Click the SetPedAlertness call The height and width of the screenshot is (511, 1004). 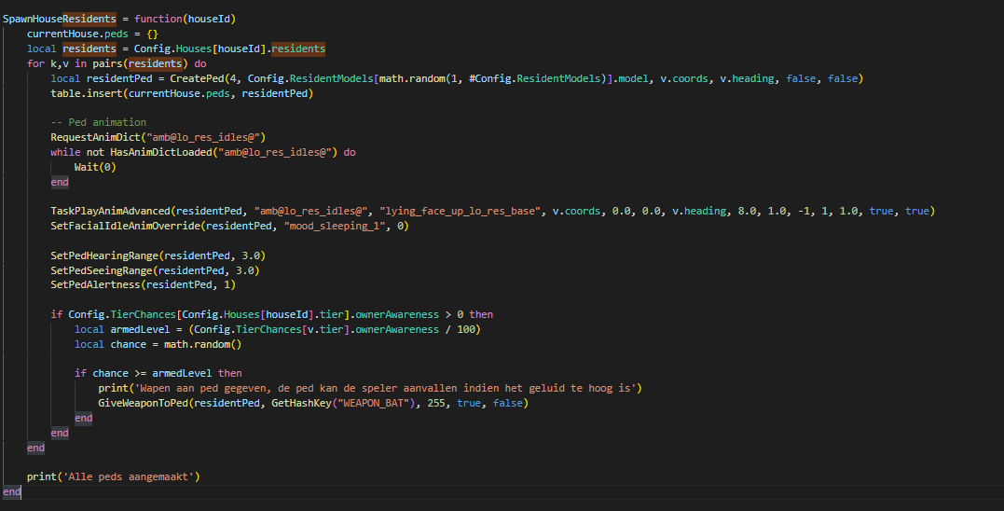(95, 284)
